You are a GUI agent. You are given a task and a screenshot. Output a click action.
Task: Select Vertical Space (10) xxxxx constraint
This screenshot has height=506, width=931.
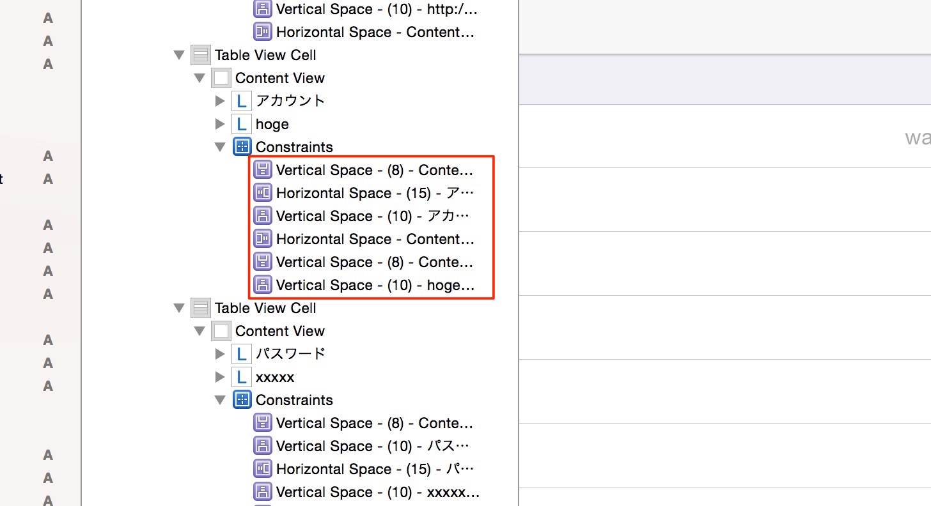[x=367, y=492]
